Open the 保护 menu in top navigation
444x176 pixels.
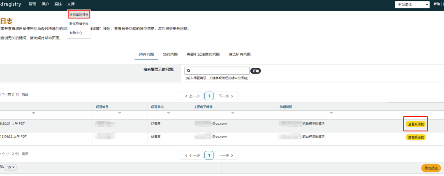click(x=45, y=4)
